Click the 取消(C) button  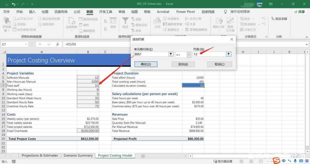point(220,64)
